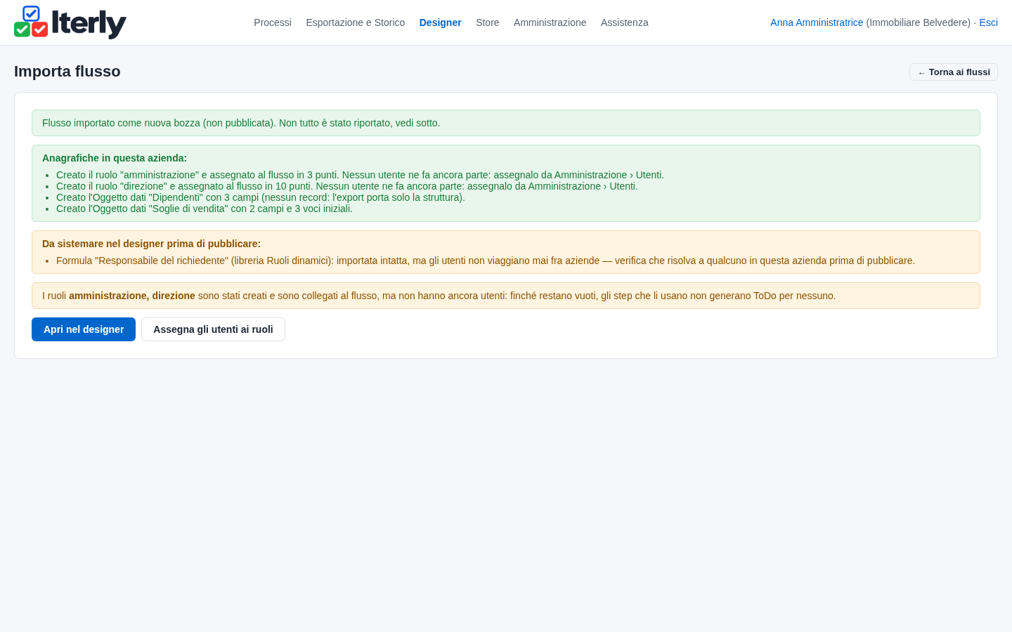Open the Processi menu item

[x=273, y=22]
